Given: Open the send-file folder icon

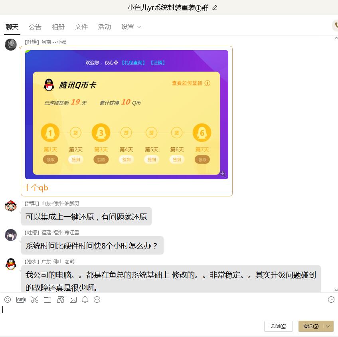Looking at the screenshot, I should (x=47, y=300).
